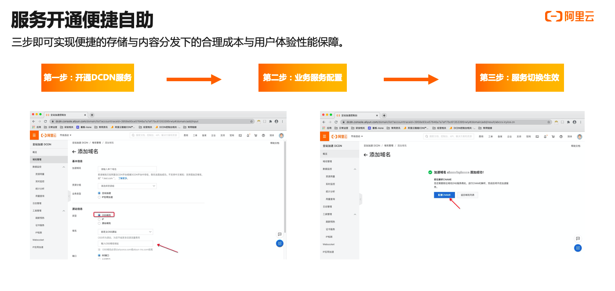Open new tab plus in right browser

[384, 115]
